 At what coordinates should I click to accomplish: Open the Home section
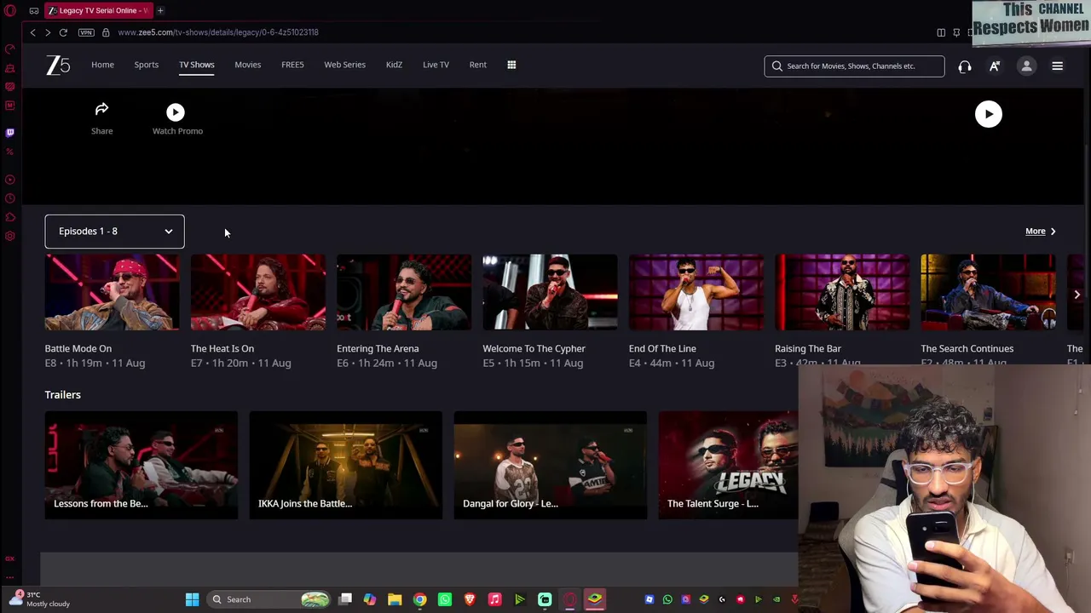pyautogui.click(x=102, y=65)
